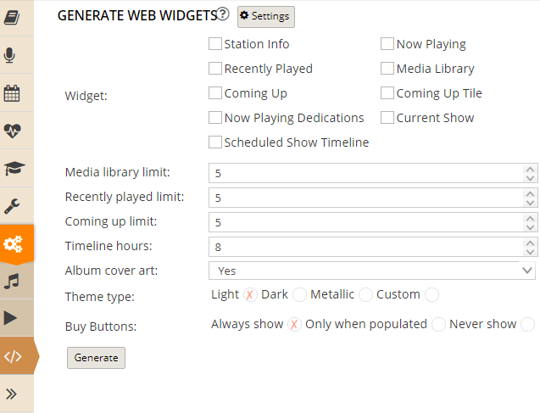Viewport: 540px width, 413px height.
Task: Click the Generate button
Action: [x=96, y=358]
